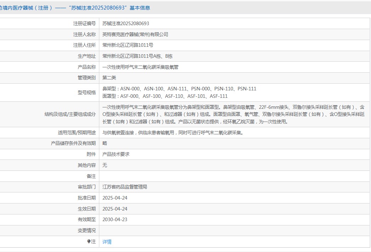
Task: Click the registration number value 苏械注准20252080693
Action: coord(126,23)
